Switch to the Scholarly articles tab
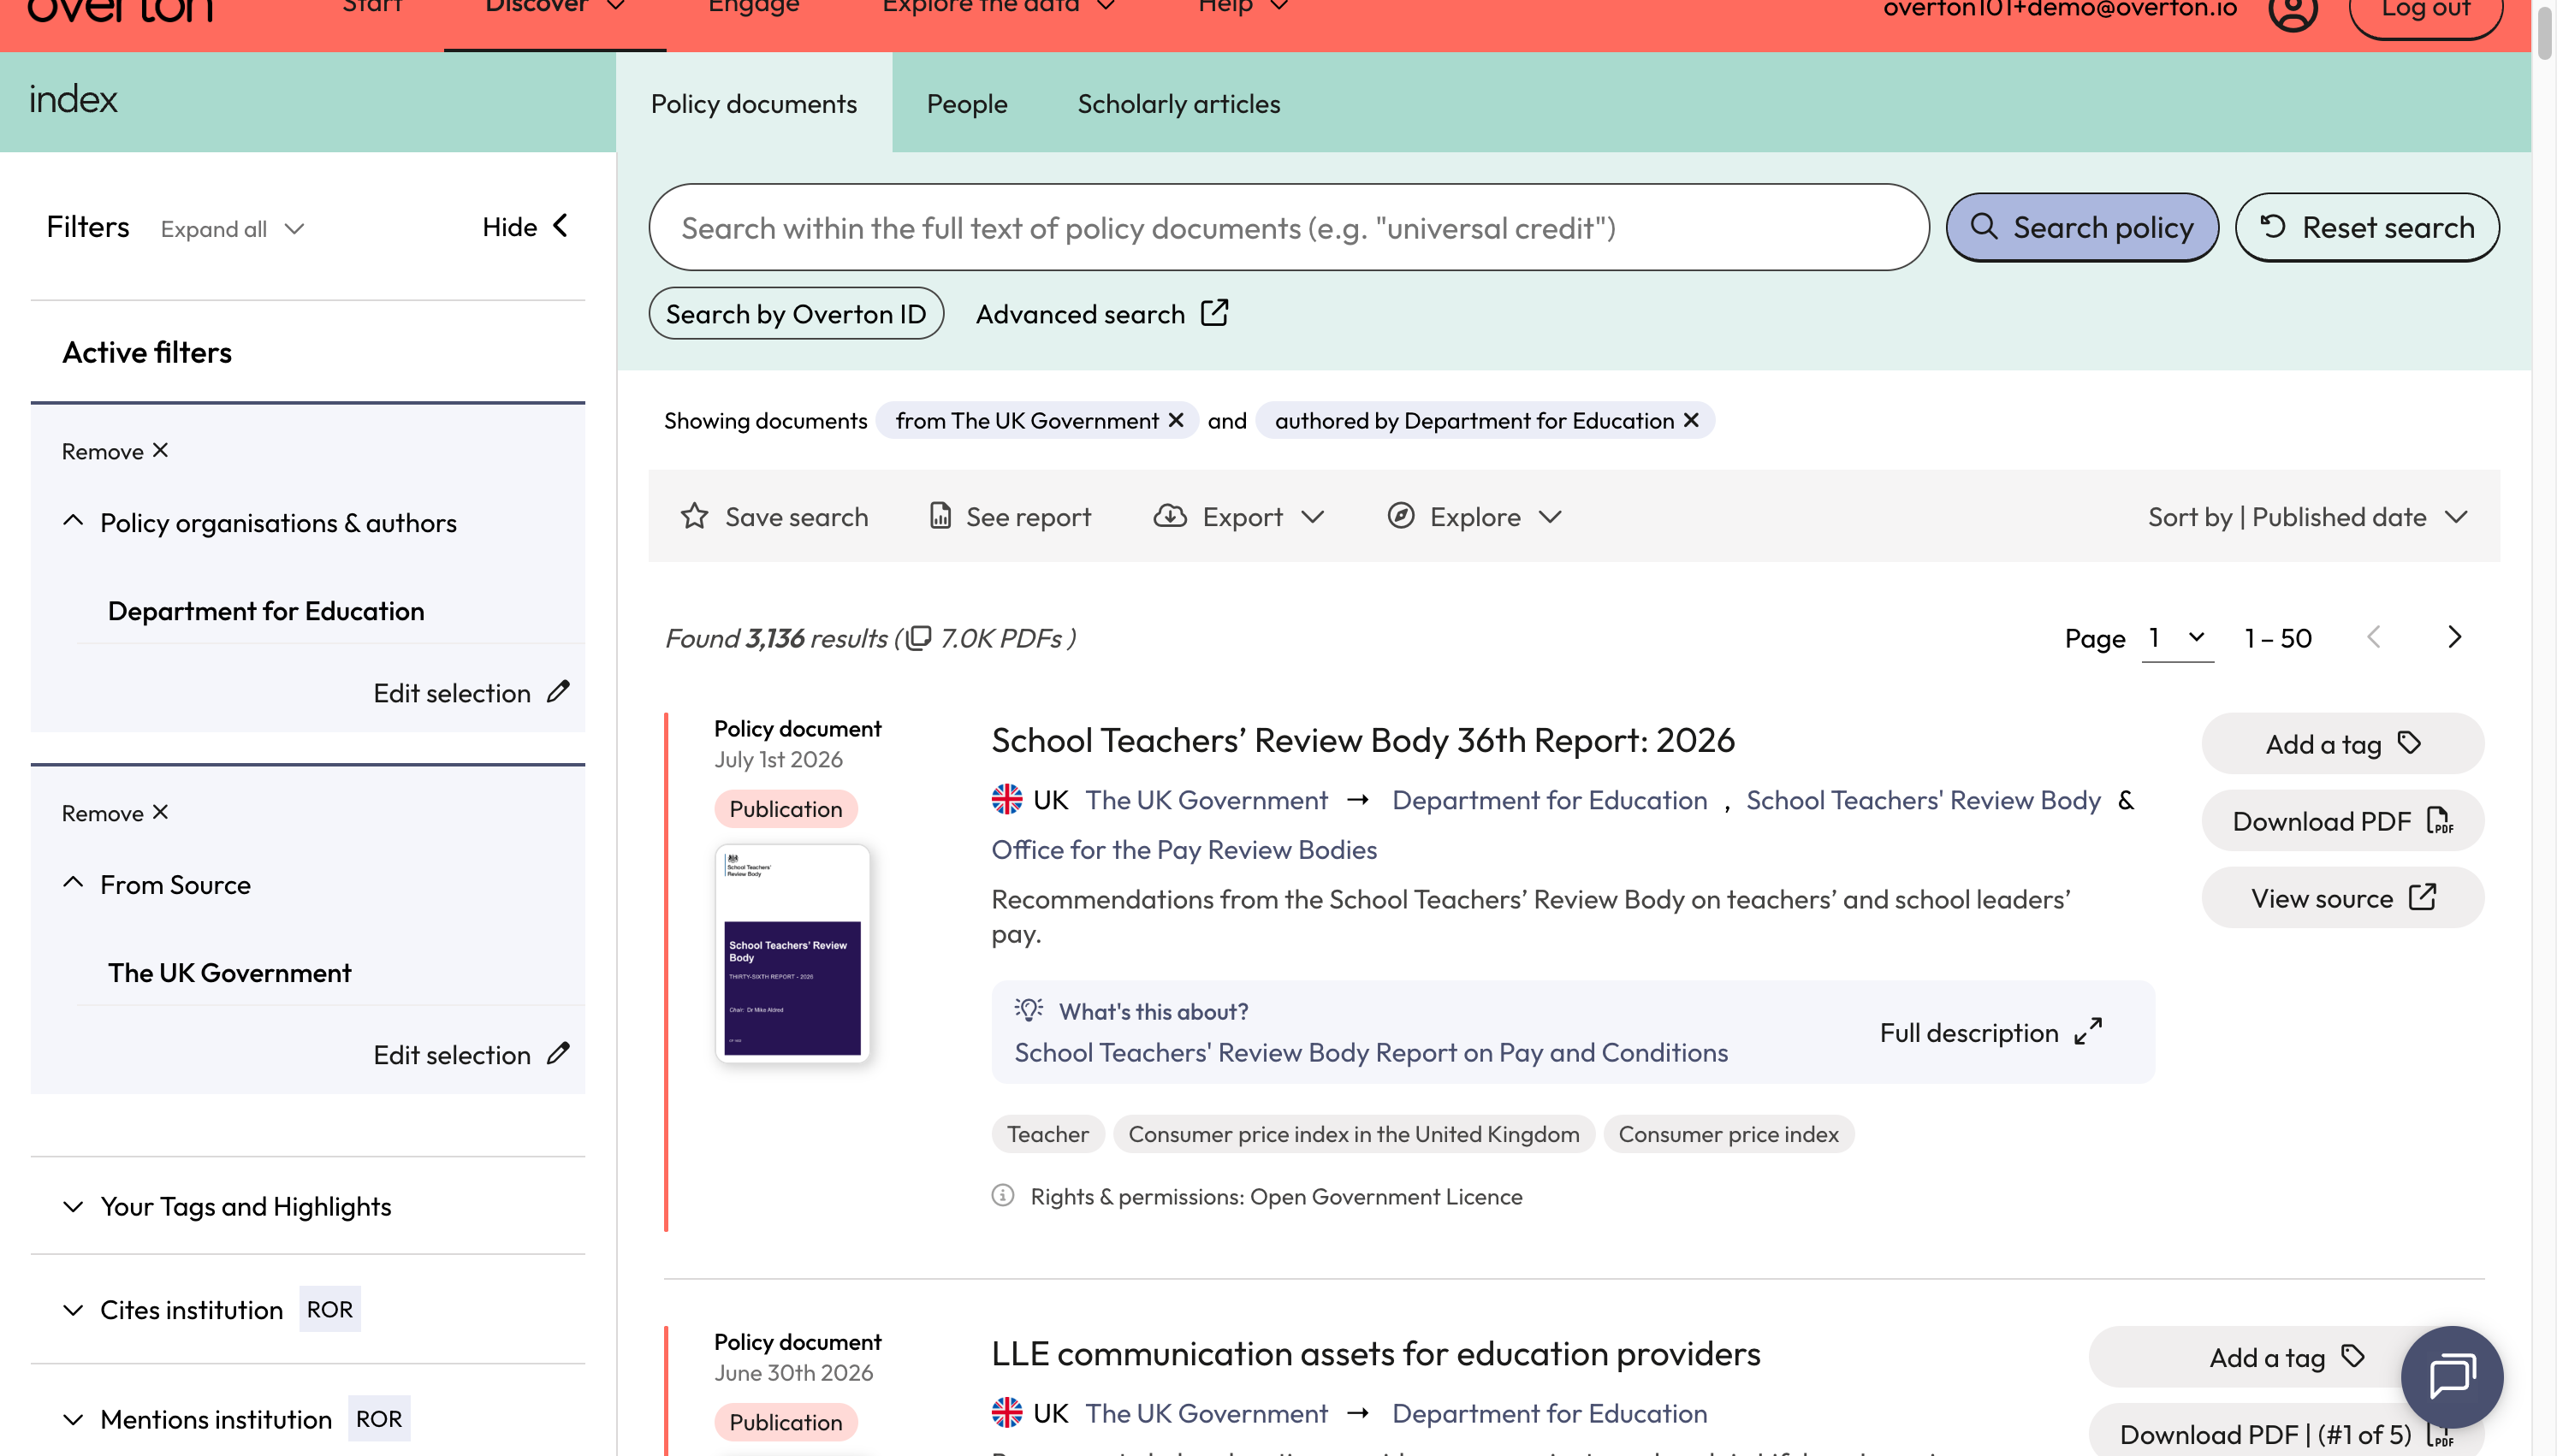 (x=1178, y=103)
